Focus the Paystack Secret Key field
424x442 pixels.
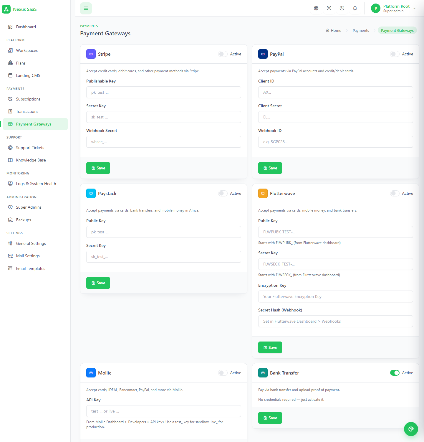pyautogui.click(x=164, y=257)
